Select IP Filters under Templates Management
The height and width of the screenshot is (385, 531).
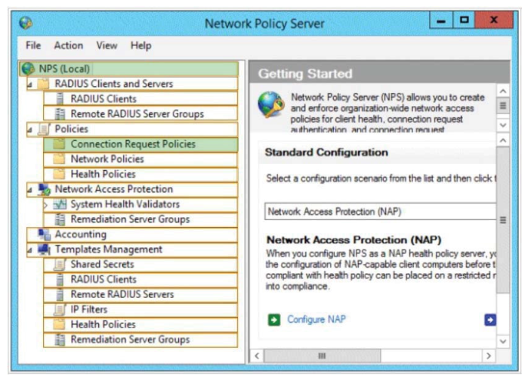pos(140,309)
